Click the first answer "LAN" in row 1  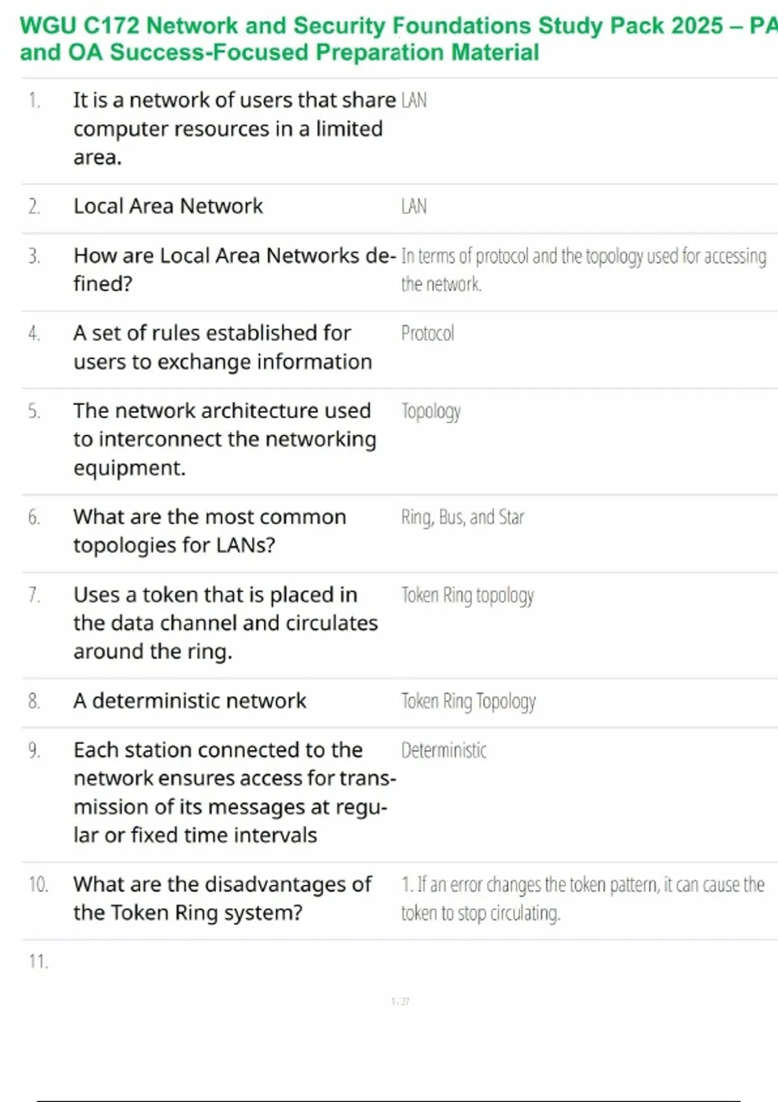pos(414,100)
